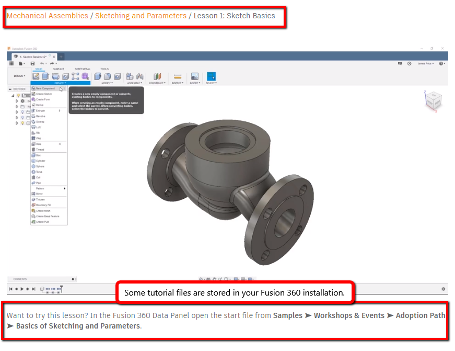Click the Hole toolbar icon
Viewport: 455px width, 351px height.
pos(66,76)
